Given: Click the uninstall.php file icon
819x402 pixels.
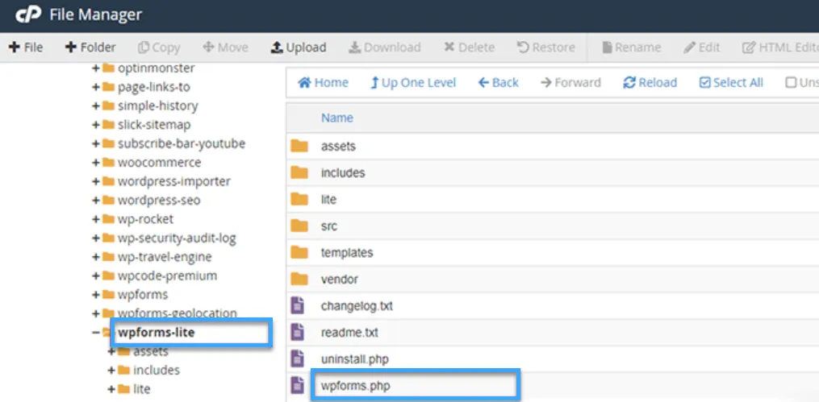Looking at the screenshot, I should click(x=297, y=358).
